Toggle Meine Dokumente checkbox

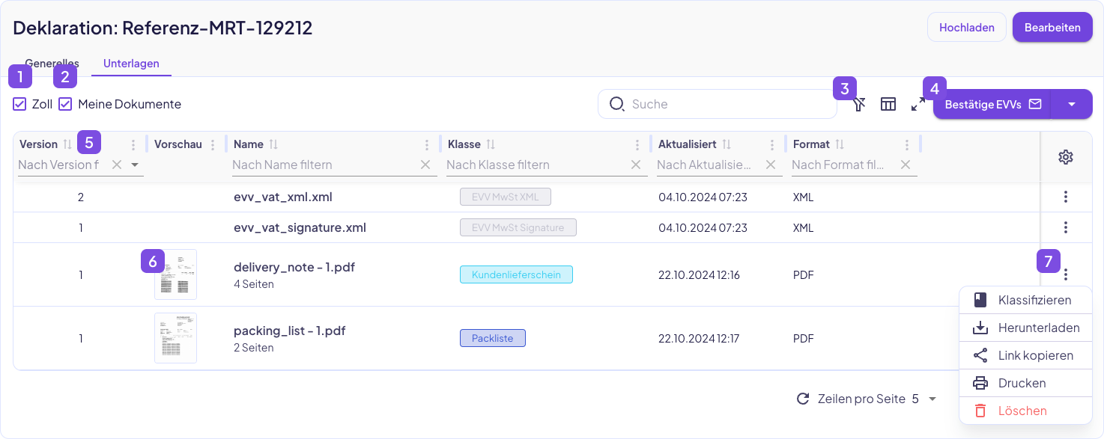(65, 104)
